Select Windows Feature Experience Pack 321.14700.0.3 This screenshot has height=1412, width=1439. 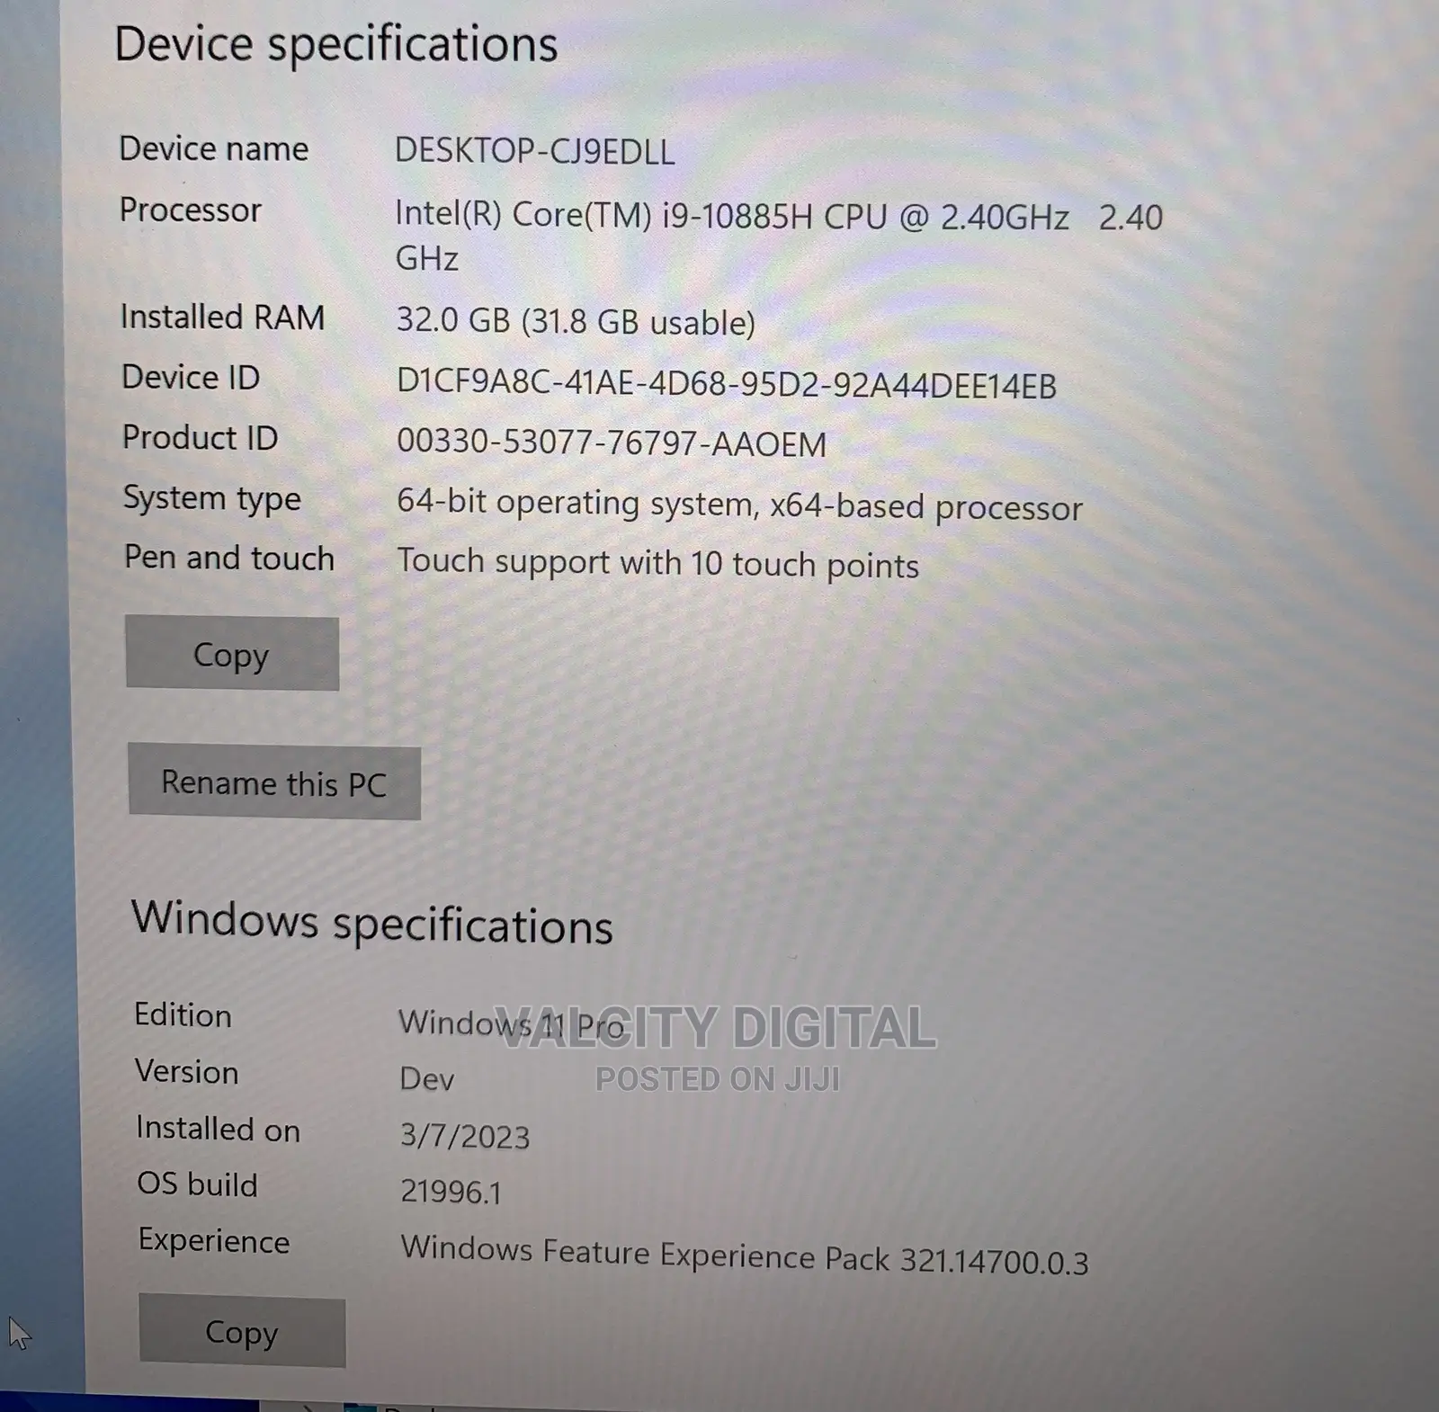(745, 1256)
